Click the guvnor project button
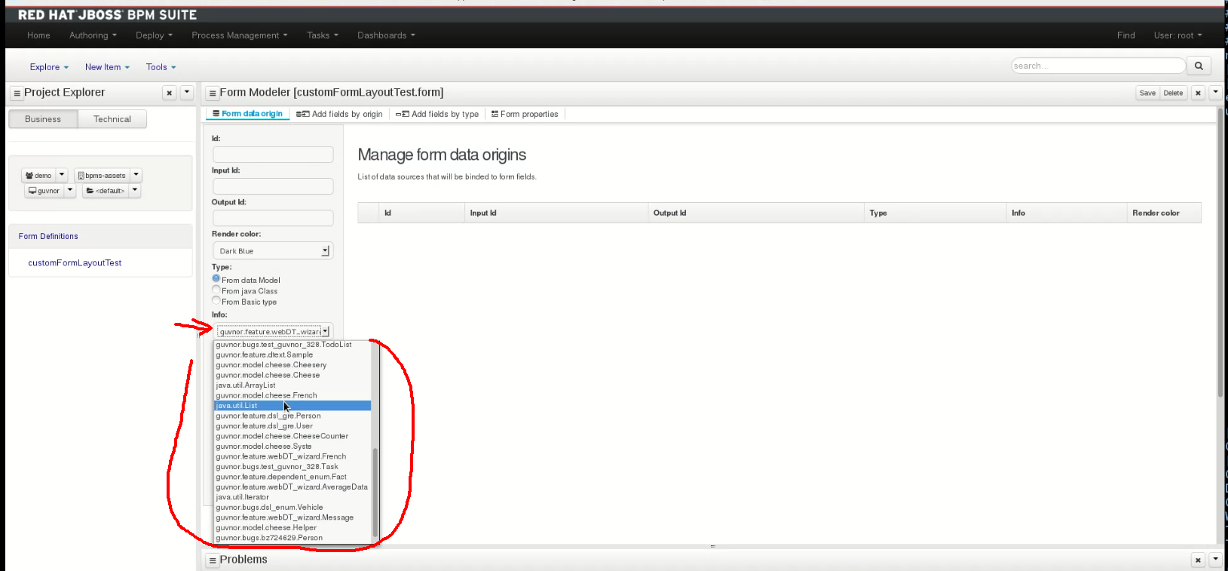 (x=44, y=190)
